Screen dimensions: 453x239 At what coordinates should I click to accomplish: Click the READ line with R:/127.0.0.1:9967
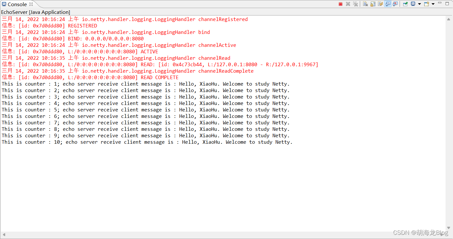click(x=160, y=65)
